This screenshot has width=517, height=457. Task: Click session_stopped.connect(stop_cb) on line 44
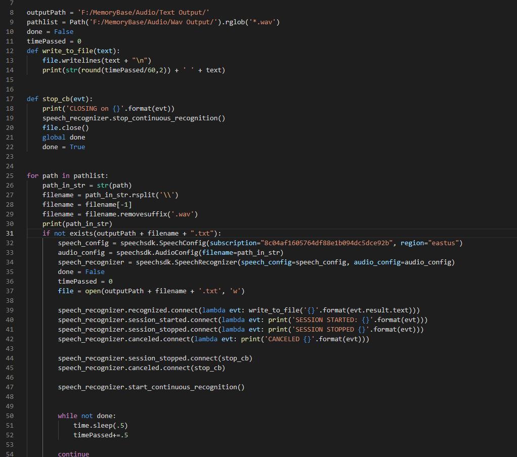coord(190,358)
